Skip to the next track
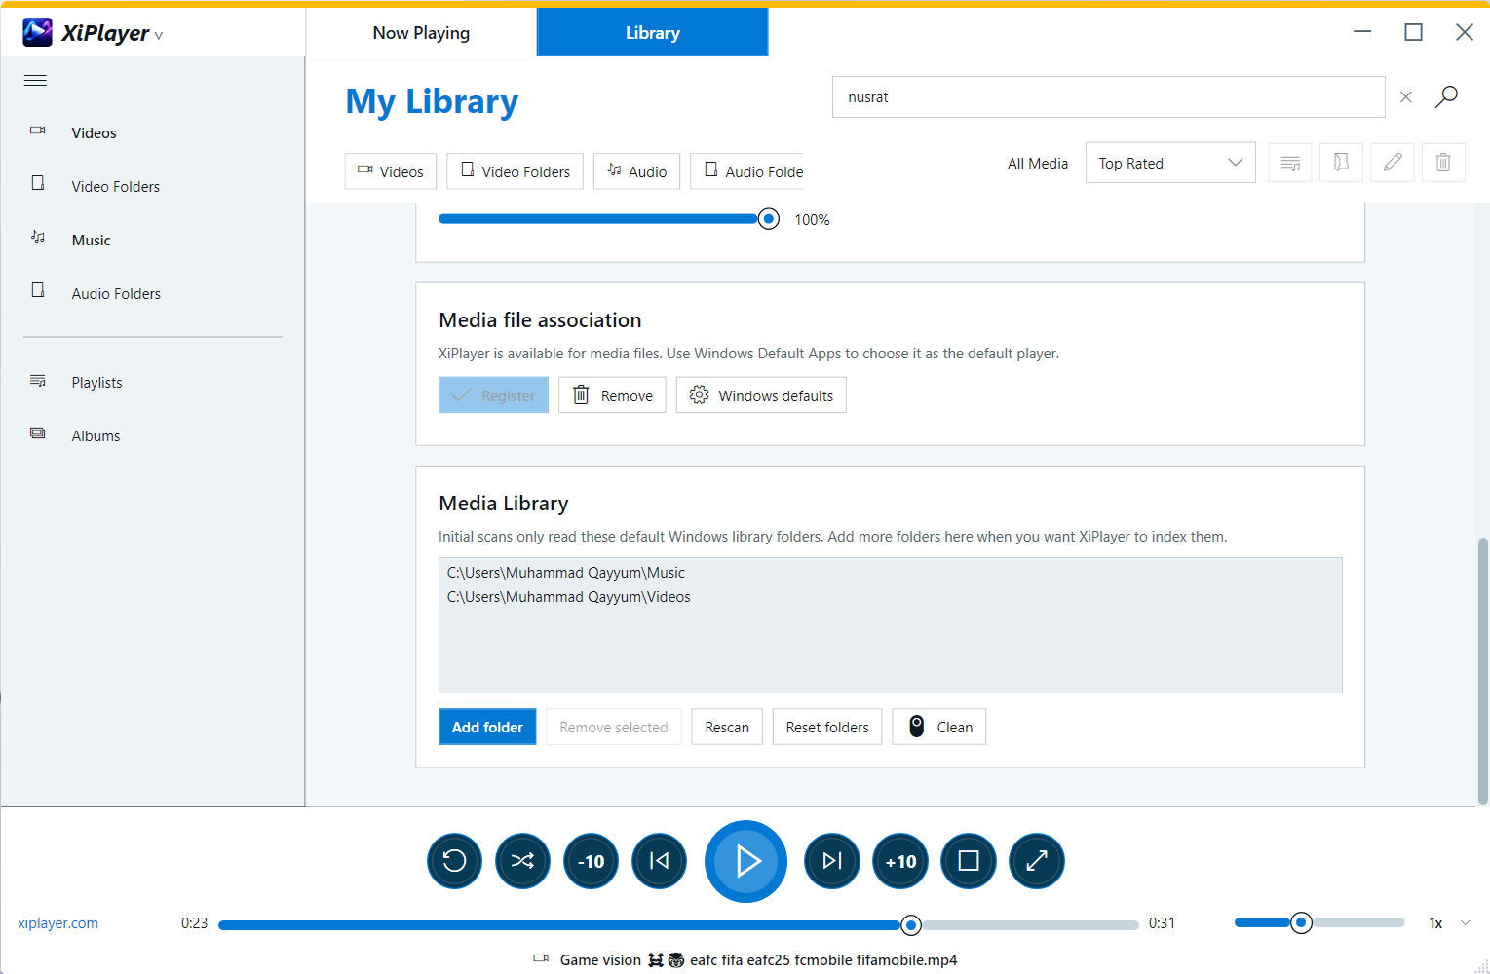 point(832,861)
